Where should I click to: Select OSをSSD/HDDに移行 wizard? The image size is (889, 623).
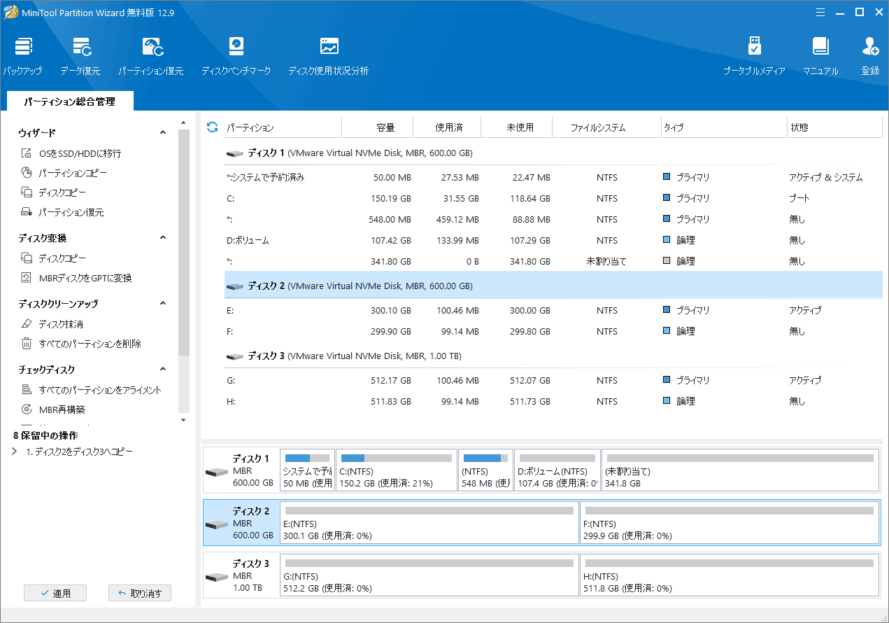click(x=71, y=153)
